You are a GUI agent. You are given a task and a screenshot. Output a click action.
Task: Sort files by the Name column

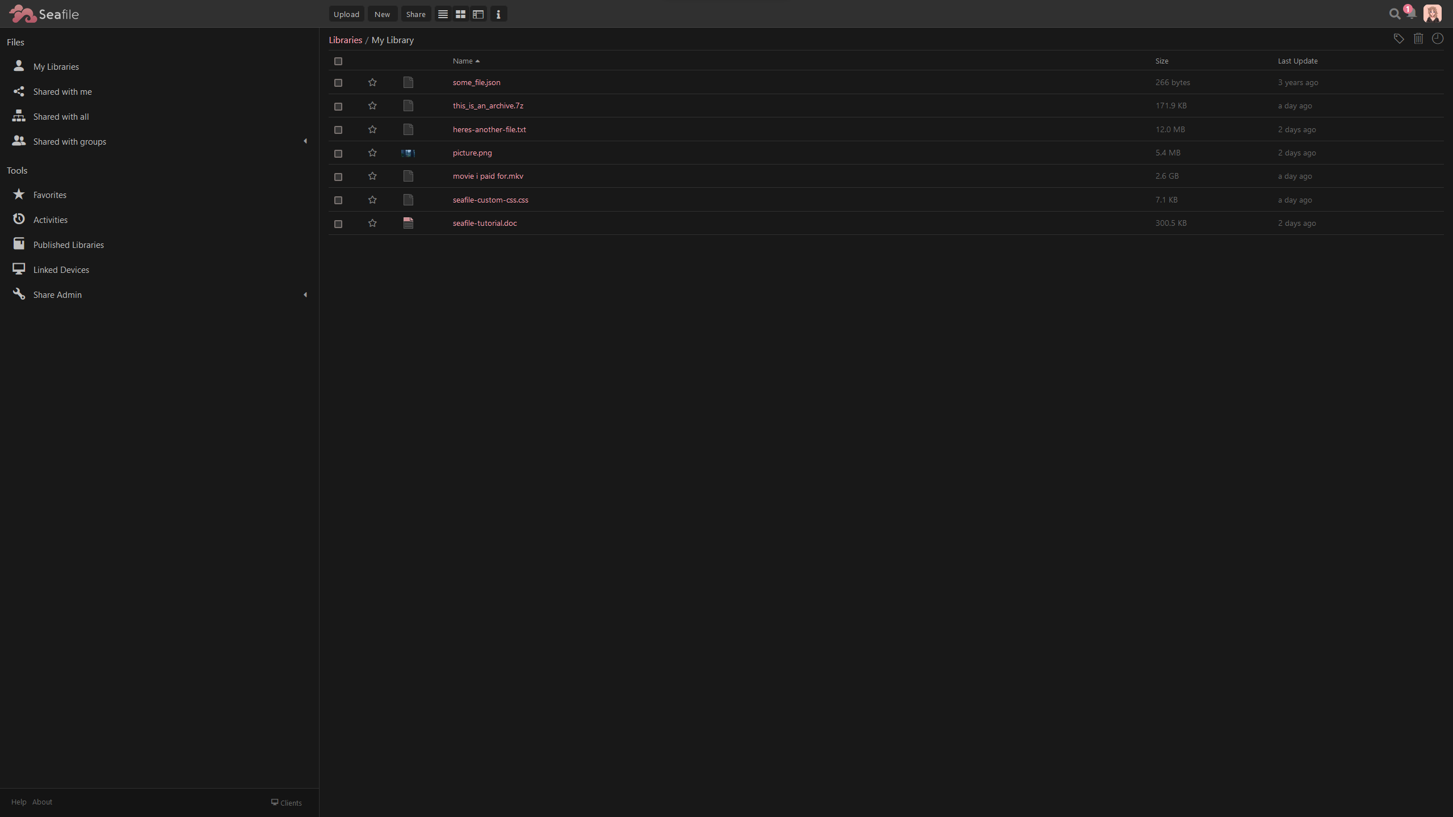click(x=463, y=61)
